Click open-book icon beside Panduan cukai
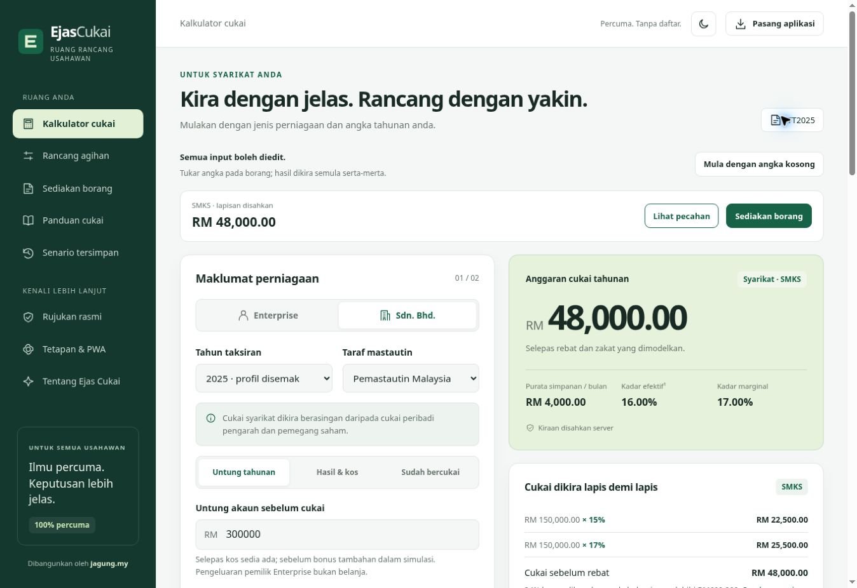Screen dimensions: 857x588 click(28, 220)
